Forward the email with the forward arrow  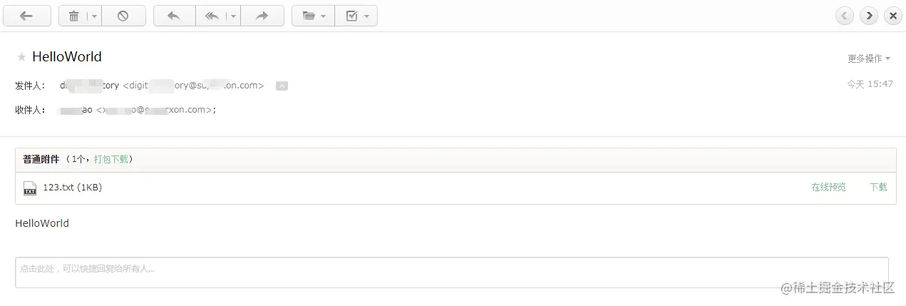pyautogui.click(x=262, y=16)
